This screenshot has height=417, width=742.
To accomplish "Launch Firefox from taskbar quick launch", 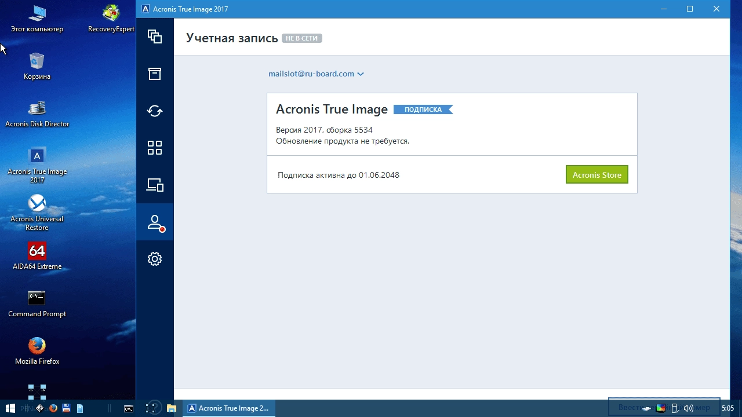I will pyautogui.click(x=53, y=408).
